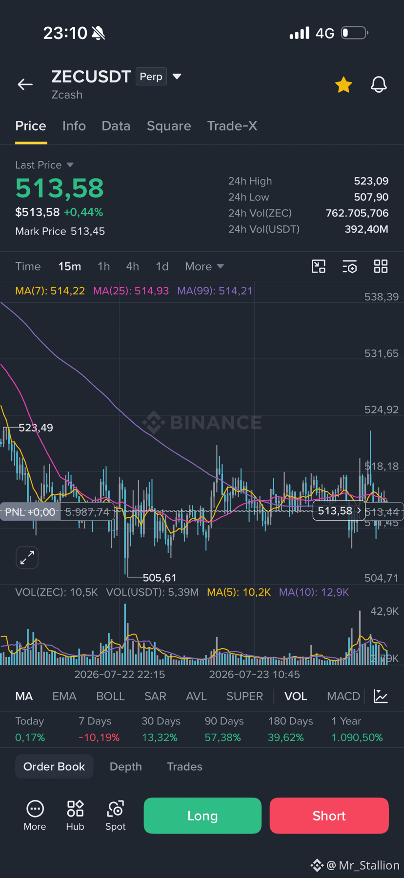Tap the green Long button
This screenshot has width=404, height=878.
[202, 816]
